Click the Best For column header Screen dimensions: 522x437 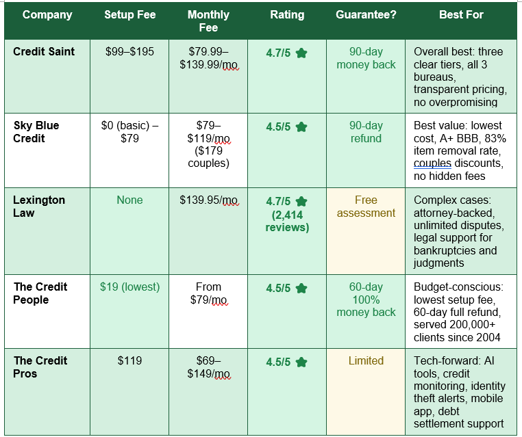tap(461, 14)
